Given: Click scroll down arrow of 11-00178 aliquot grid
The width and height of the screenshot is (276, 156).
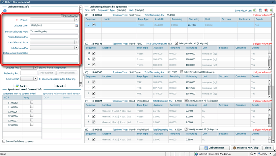Looking at the screenshot, I should (x=270, y=68).
